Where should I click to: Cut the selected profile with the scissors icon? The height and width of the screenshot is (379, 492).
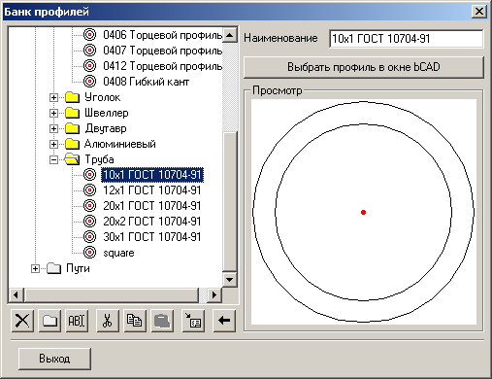108,321
